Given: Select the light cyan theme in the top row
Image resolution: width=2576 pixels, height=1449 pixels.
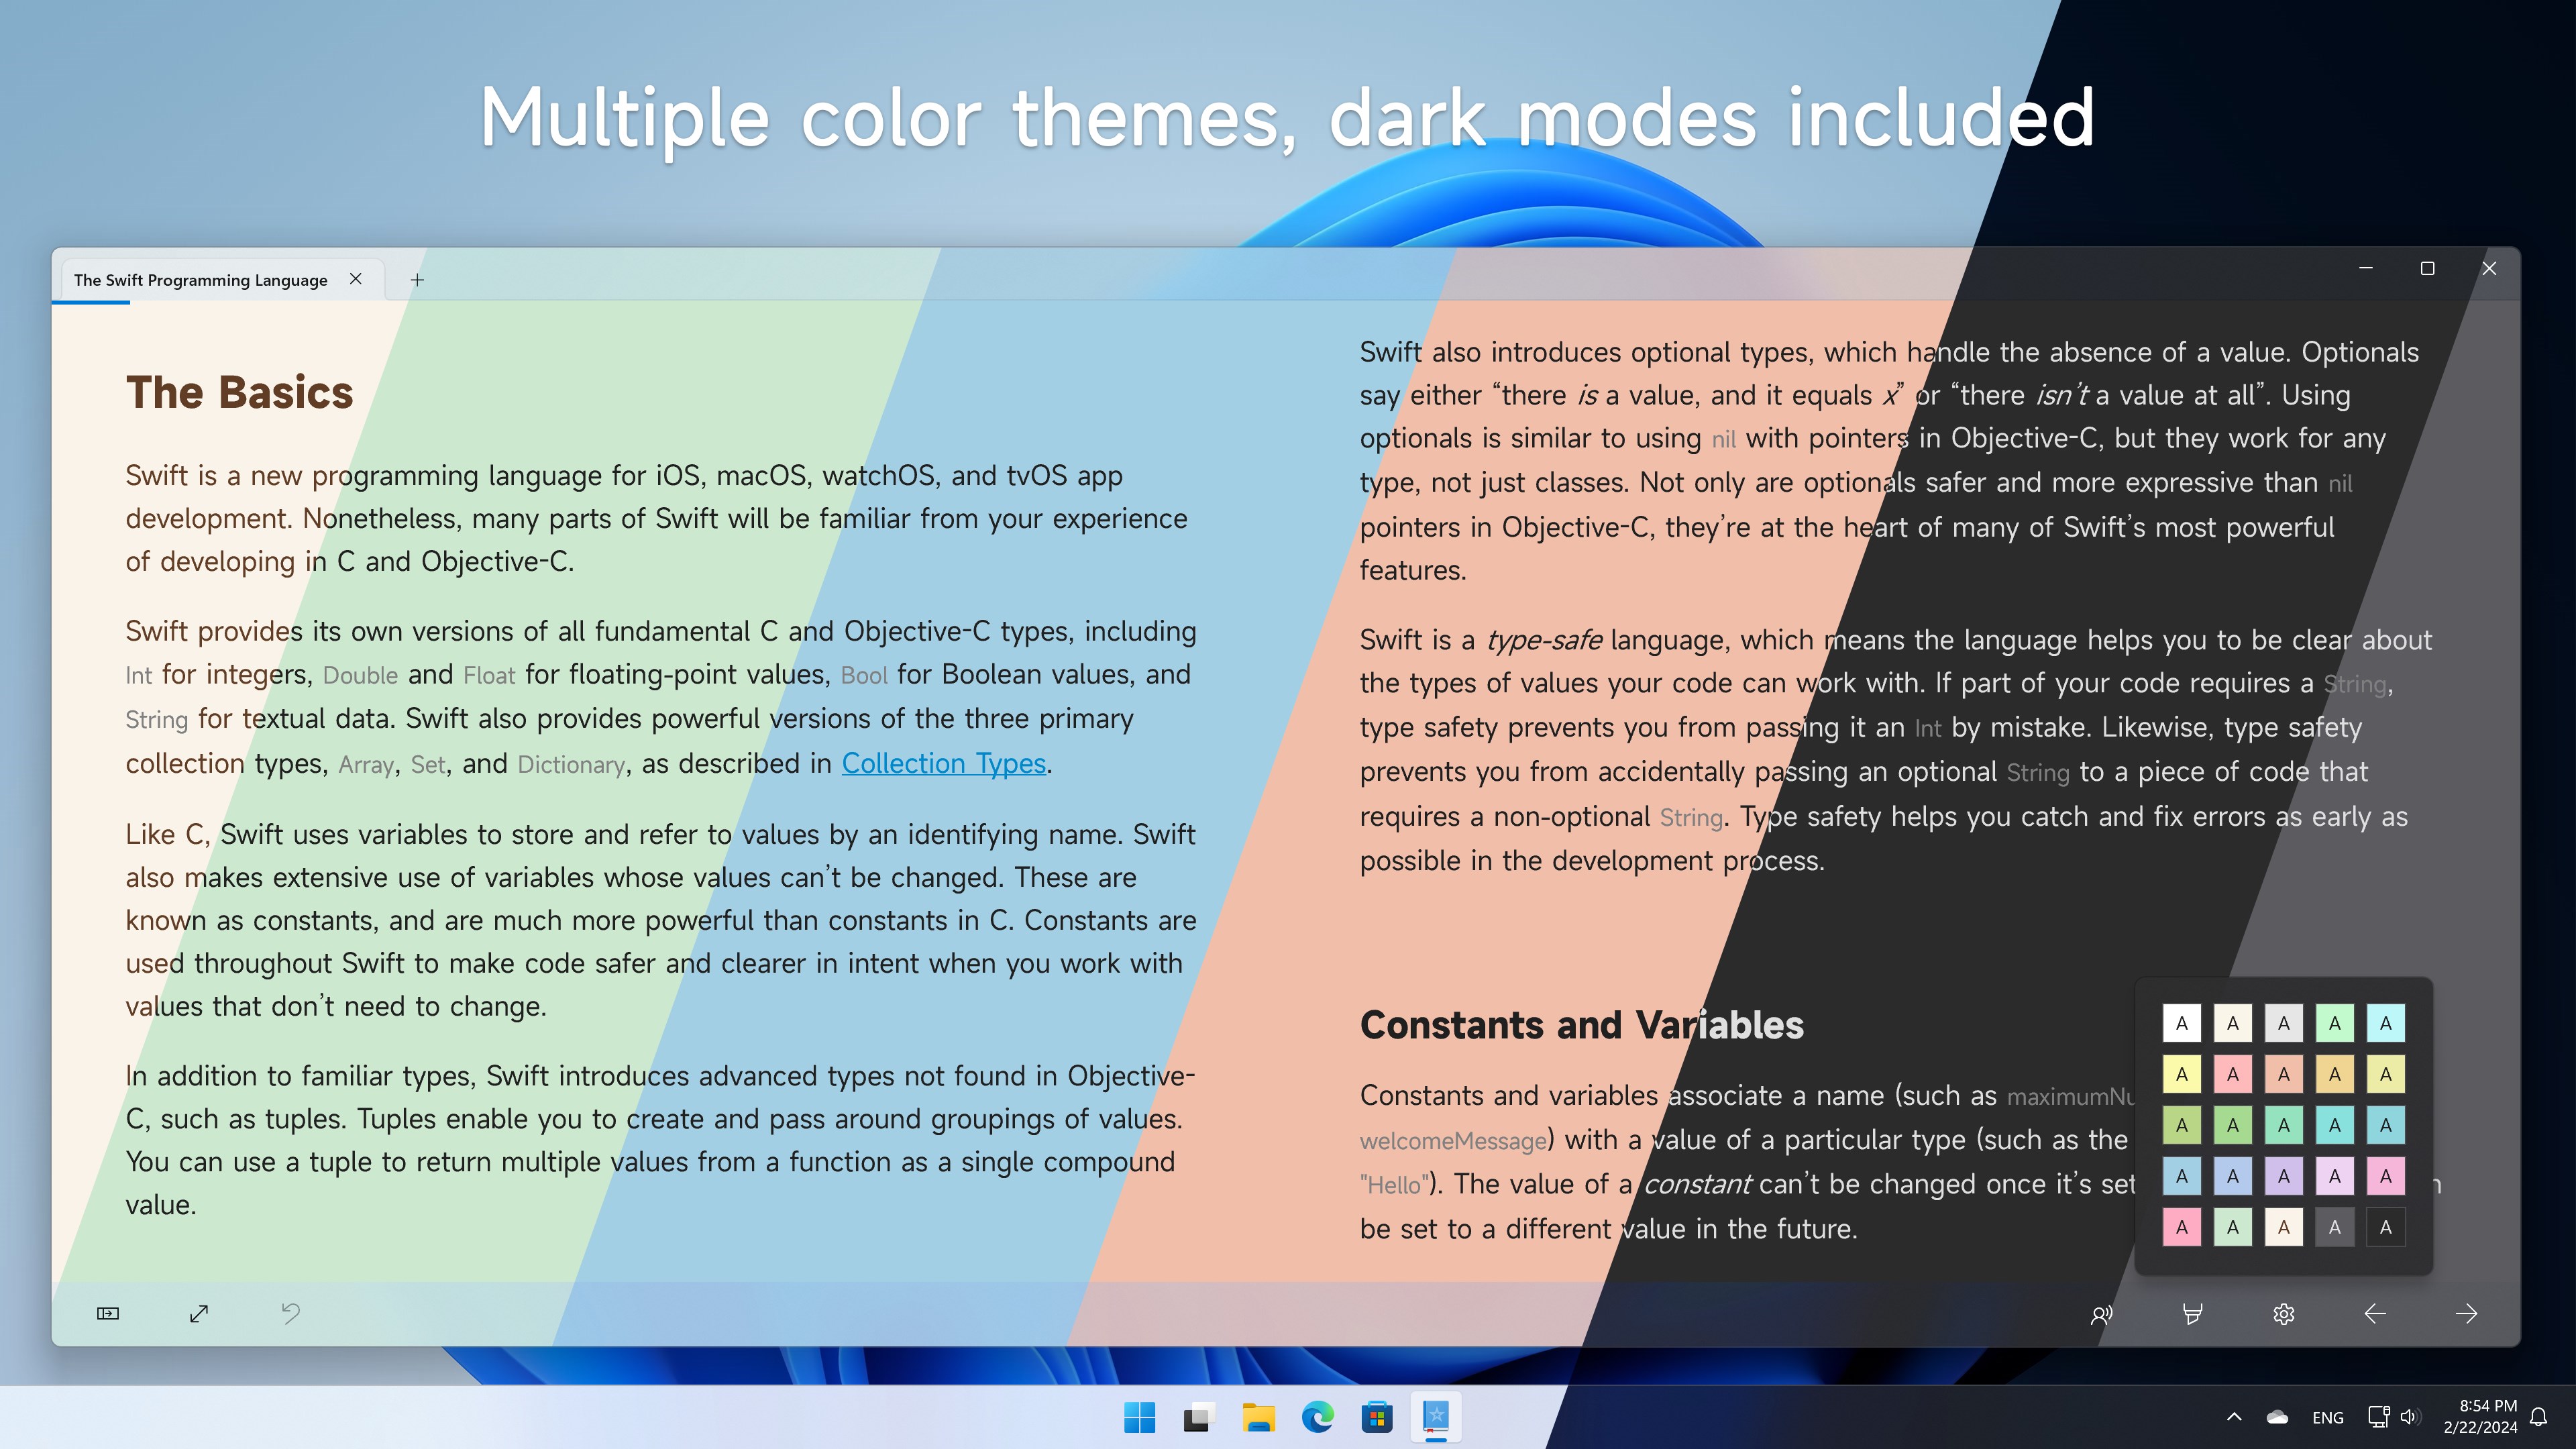Looking at the screenshot, I should [x=2385, y=1023].
